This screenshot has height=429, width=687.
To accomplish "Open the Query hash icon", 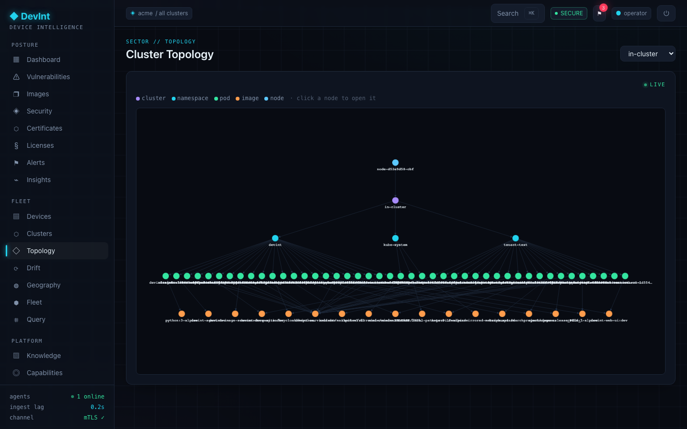I will pos(16,319).
